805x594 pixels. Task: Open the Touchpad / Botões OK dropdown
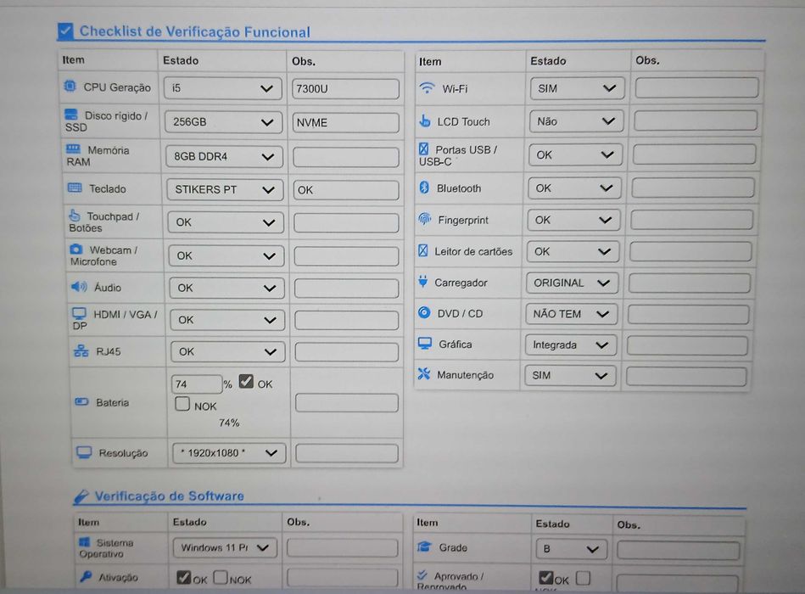(x=226, y=222)
